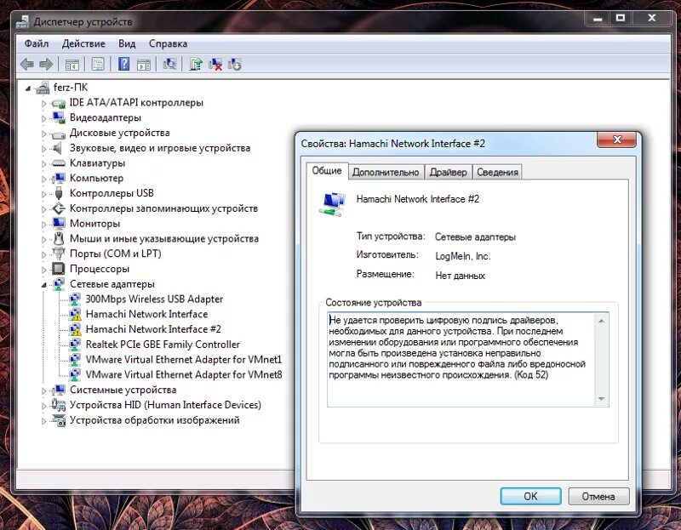This screenshot has width=681, height=530.
Task: Click the mouse icon for Мыши category
Action: tap(59, 238)
